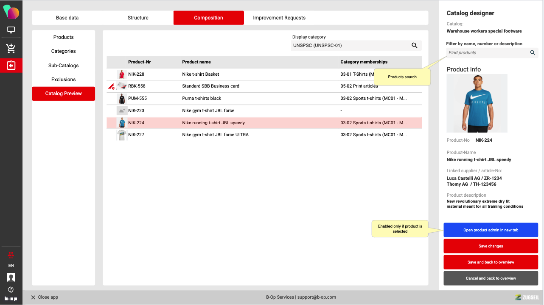
Task: Click the magnifier in Display category field
Action: click(x=415, y=46)
